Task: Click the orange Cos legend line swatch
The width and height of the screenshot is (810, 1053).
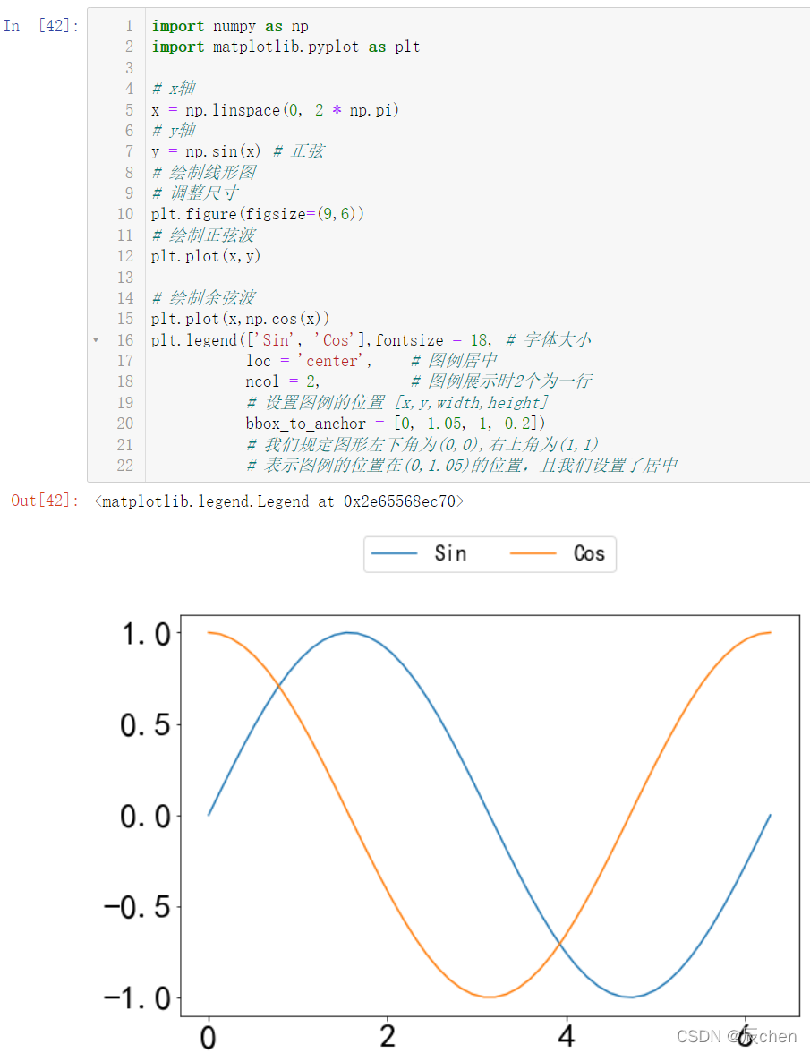Action: click(533, 554)
